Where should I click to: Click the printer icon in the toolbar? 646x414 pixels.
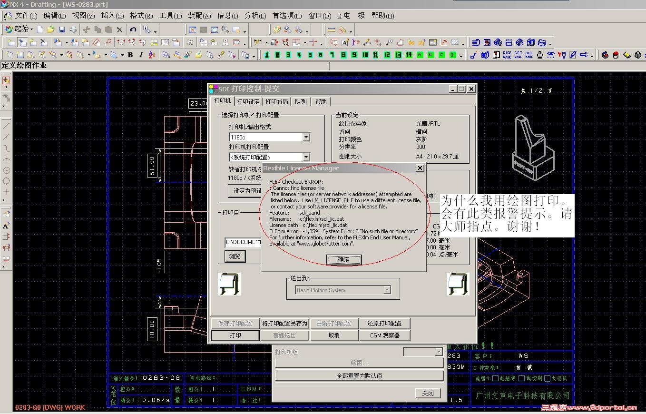point(73,30)
